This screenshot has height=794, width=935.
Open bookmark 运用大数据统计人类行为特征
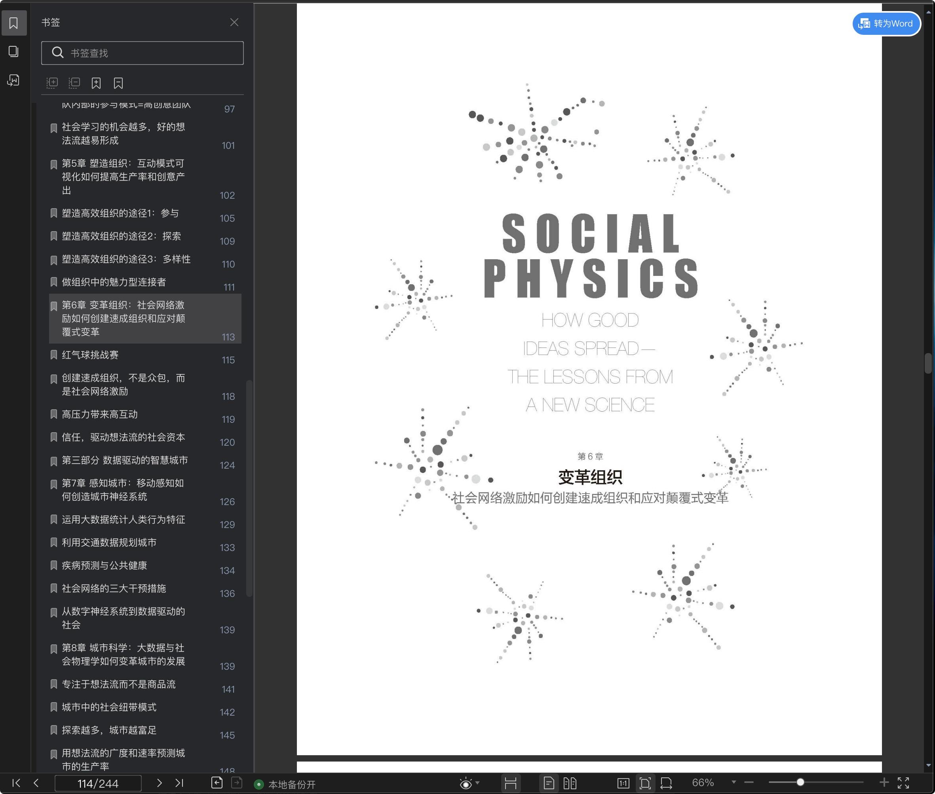coord(145,520)
